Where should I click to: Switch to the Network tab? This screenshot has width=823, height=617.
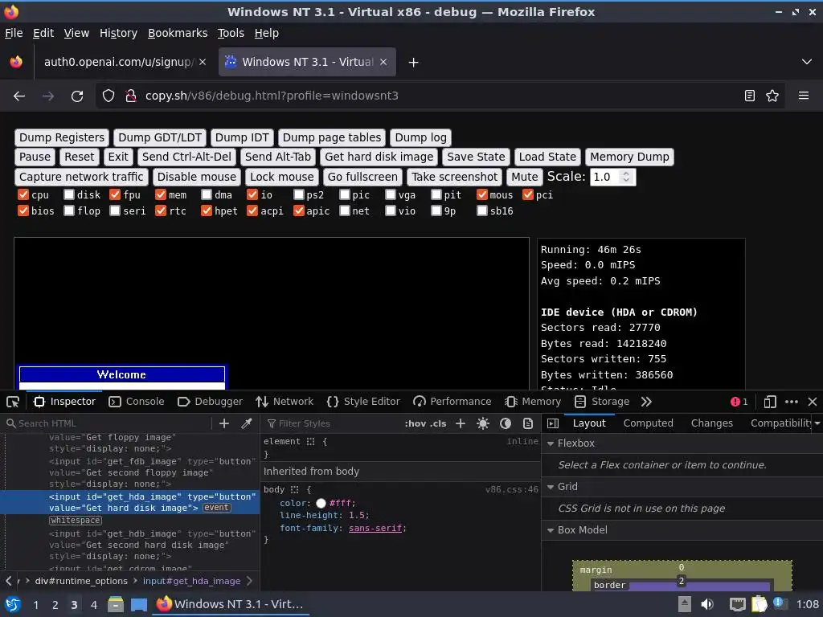[x=285, y=402]
